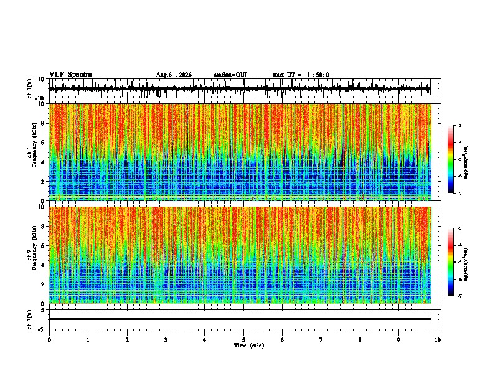Click the '-3' label on ch.1 color bar

[459, 125]
